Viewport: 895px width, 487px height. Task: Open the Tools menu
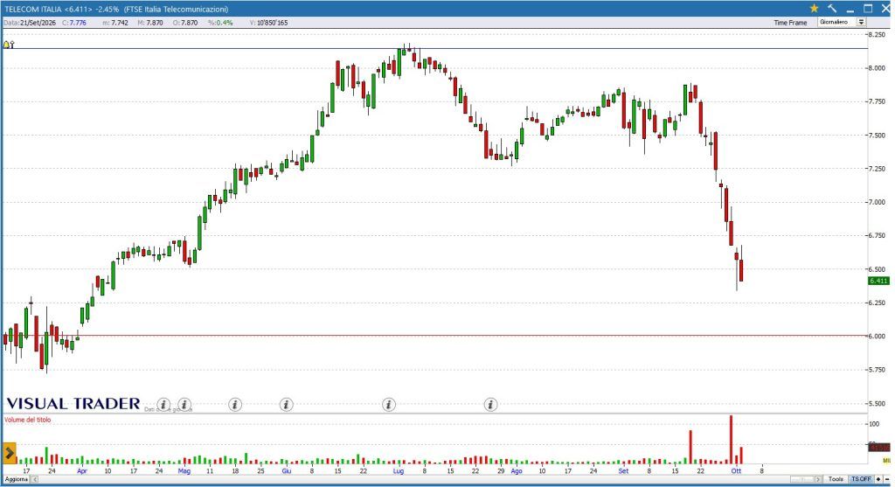(x=836, y=479)
